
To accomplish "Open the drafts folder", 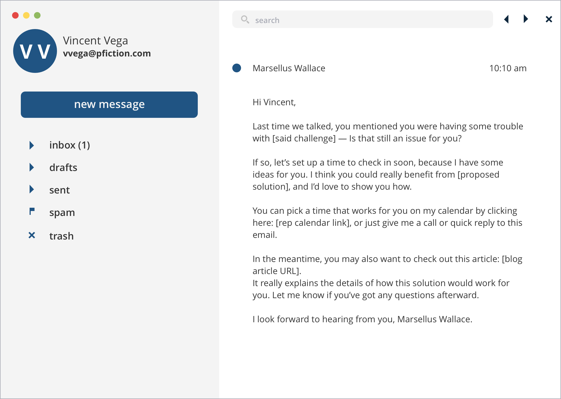I will 63,167.
